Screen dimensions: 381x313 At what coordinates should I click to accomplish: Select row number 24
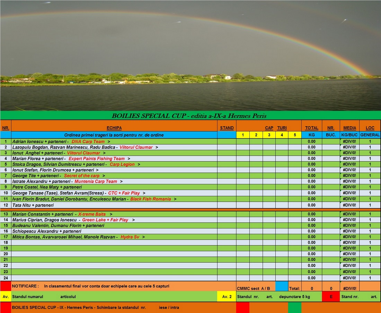point(6,278)
